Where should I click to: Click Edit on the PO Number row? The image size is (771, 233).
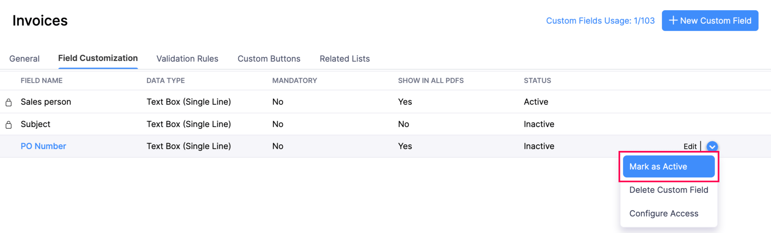690,147
